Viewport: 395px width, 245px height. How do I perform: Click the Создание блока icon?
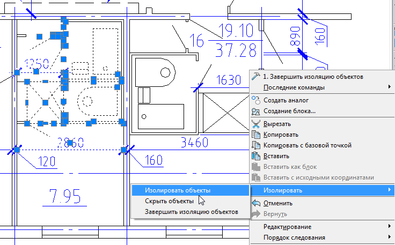(x=255, y=111)
